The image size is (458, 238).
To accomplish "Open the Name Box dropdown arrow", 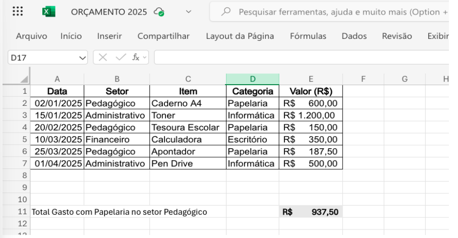I will [x=83, y=57].
